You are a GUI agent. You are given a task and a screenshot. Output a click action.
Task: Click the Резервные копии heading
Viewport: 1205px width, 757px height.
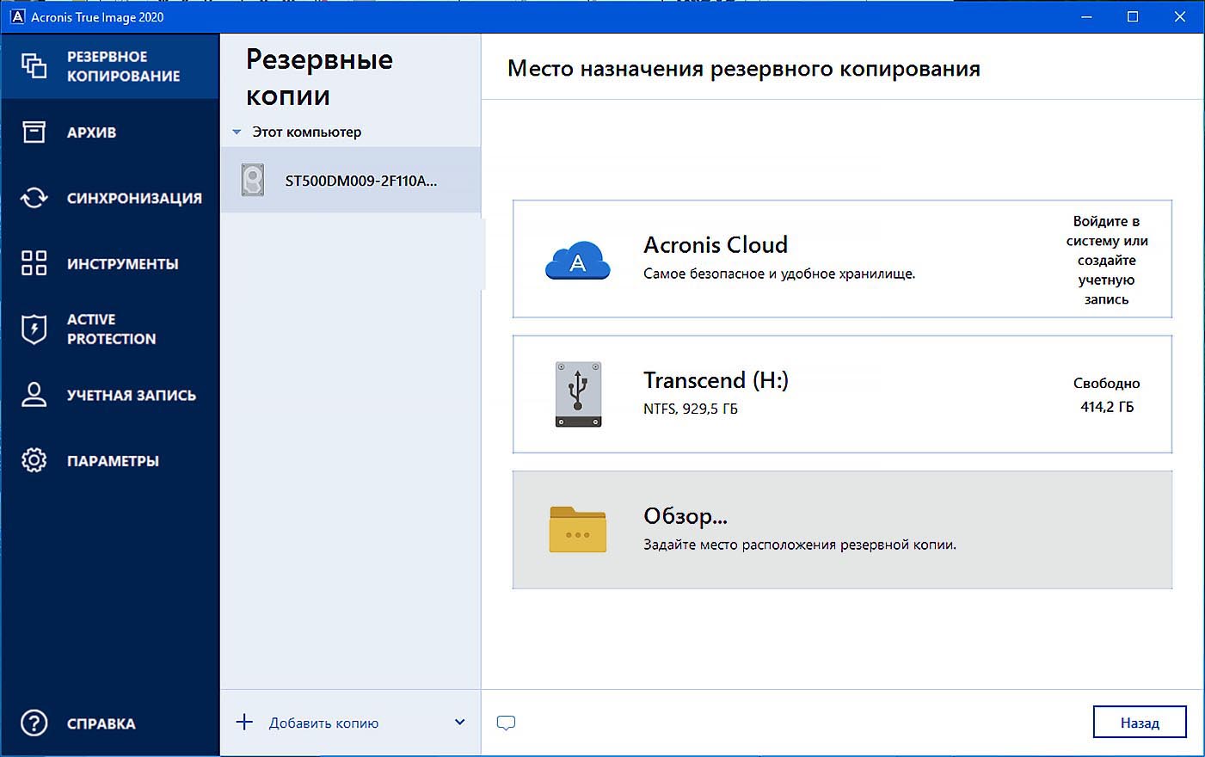[x=319, y=77]
